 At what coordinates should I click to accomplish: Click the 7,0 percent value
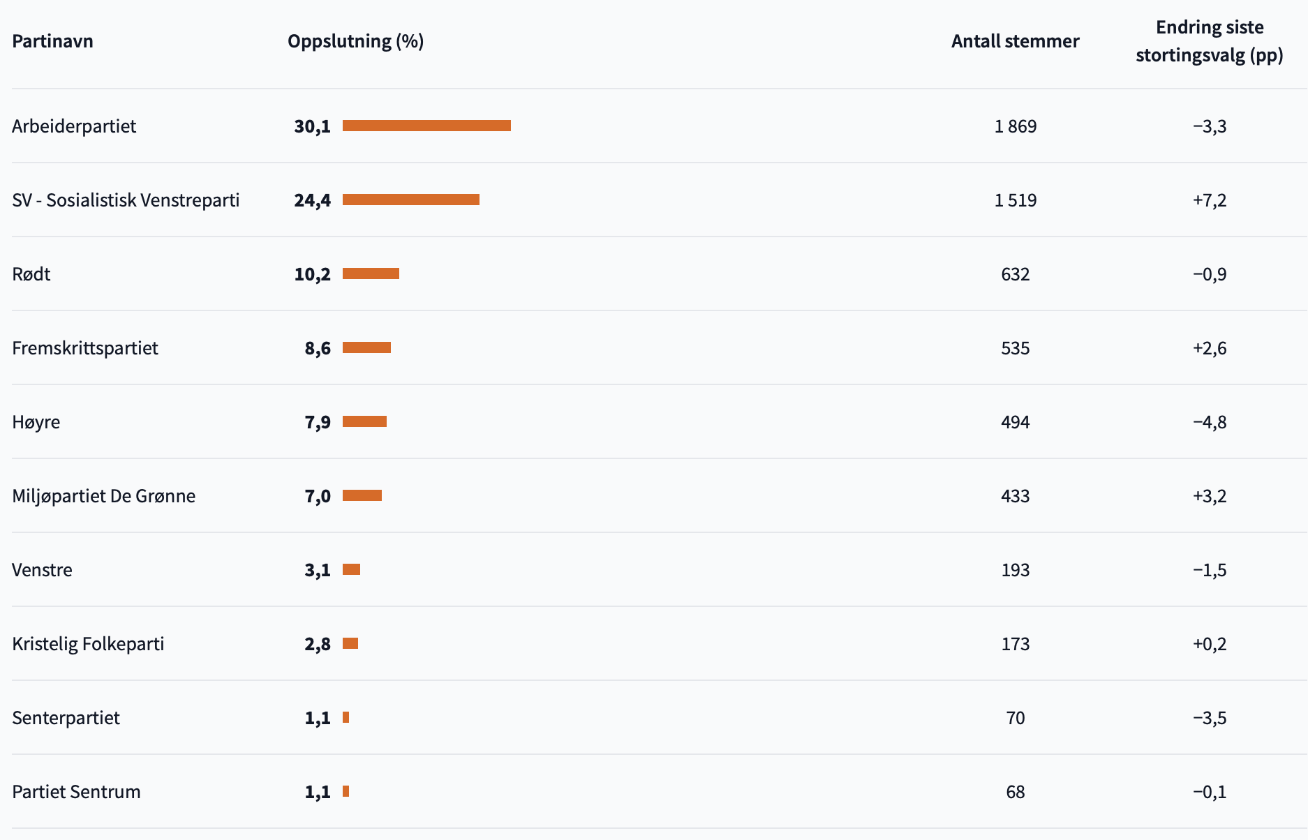(318, 496)
